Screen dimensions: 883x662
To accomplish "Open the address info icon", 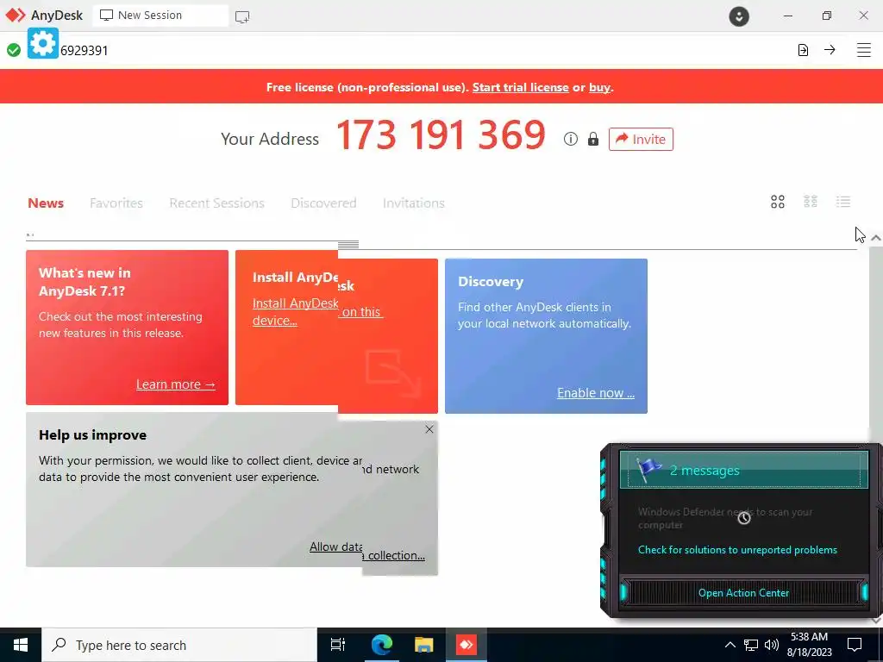I will (x=571, y=139).
